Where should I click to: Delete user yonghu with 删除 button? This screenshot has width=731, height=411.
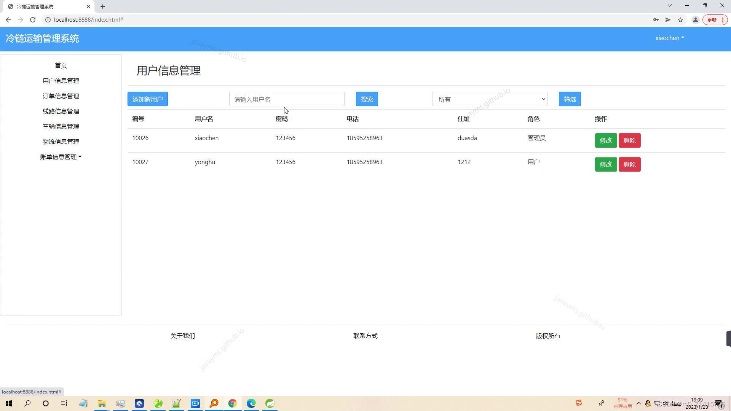[629, 164]
